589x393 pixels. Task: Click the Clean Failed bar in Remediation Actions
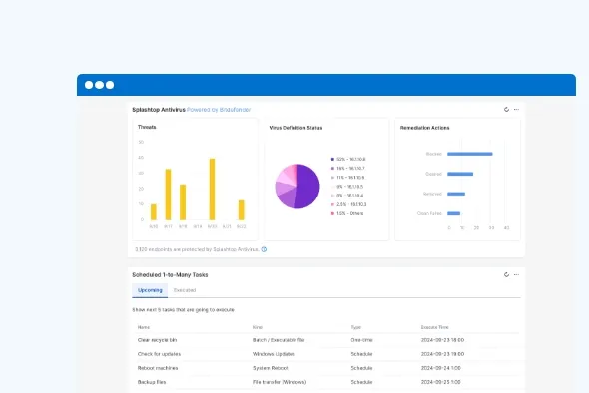pos(454,213)
